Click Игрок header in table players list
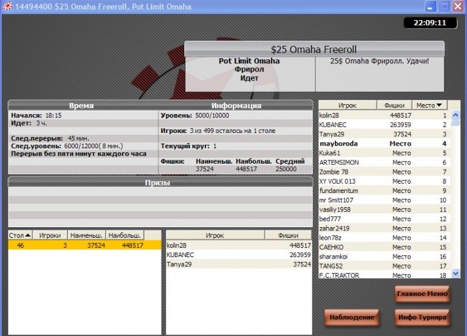 215,235
